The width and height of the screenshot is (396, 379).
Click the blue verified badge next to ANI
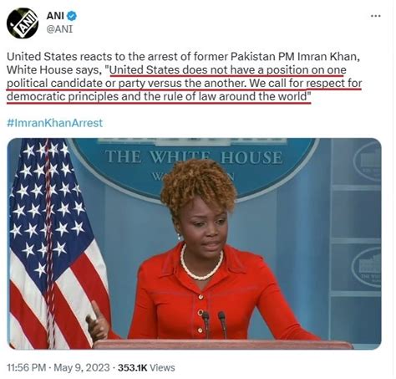(72, 16)
